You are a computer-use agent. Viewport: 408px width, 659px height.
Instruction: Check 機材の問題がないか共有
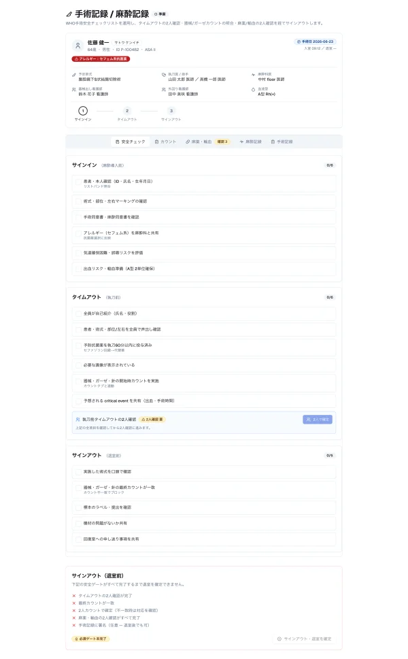pyautogui.click(x=78, y=524)
